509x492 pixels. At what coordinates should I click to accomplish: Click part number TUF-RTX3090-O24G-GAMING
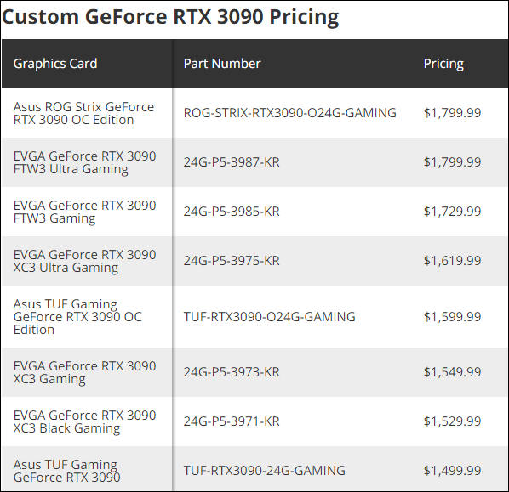tap(270, 317)
